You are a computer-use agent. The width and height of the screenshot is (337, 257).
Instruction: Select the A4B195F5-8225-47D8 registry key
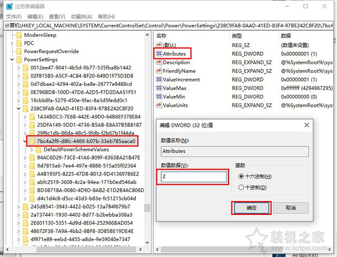click(88, 174)
